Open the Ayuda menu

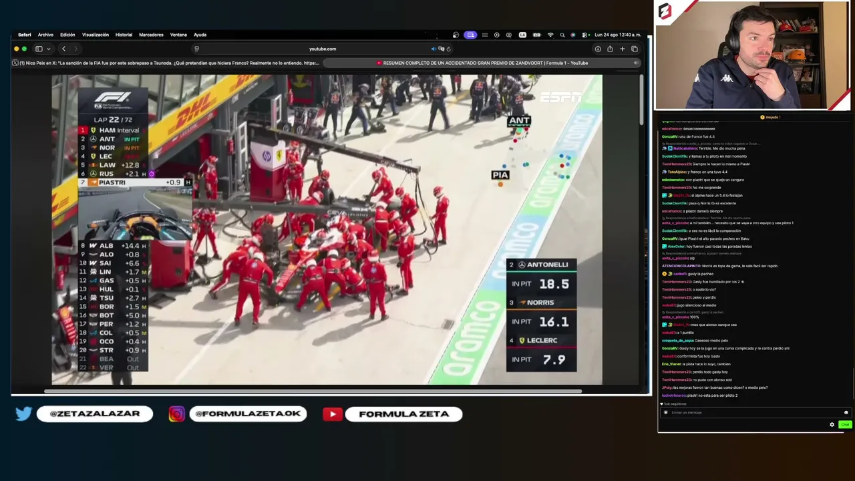point(200,35)
